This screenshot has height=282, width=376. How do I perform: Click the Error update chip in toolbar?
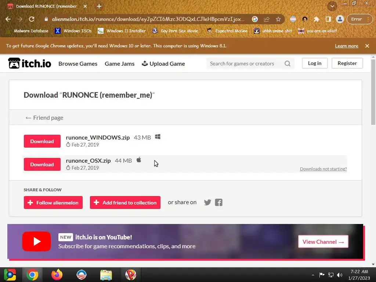[359, 19]
